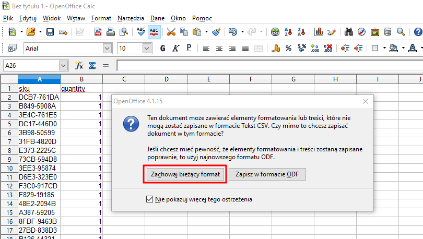423x239 pixels.
Task: Toggle Italic formatting button
Action: tap(176, 49)
